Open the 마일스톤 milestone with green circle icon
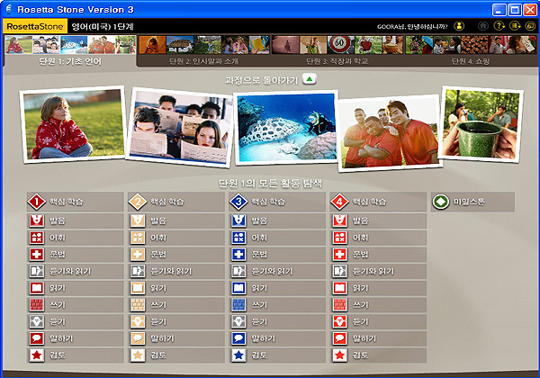 tap(472, 202)
